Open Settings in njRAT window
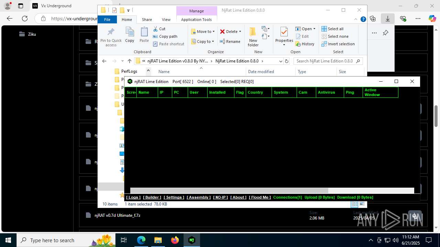 click(174, 197)
